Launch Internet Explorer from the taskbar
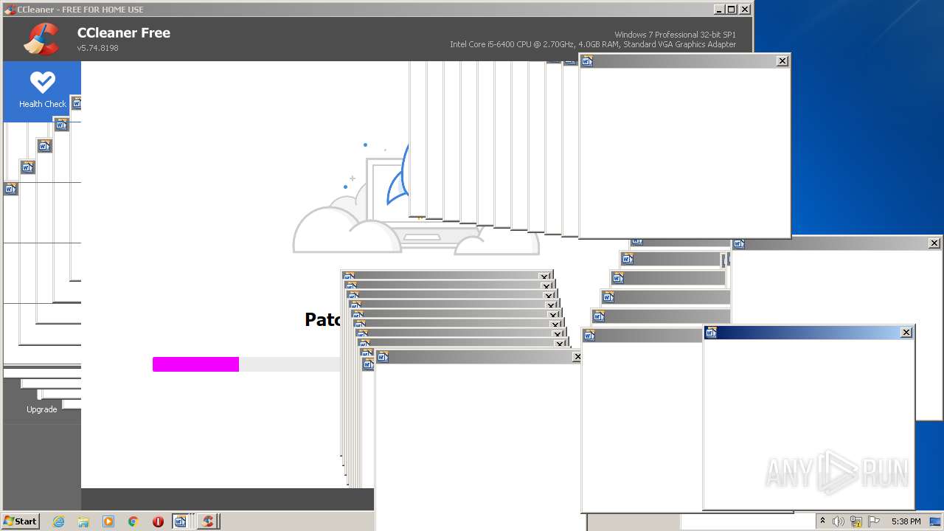Image resolution: width=944 pixels, height=531 pixels. pyautogui.click(x=59, y=521)
